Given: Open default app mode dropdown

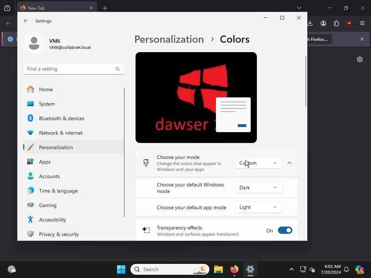Looking at the screenshot, I should [x=259, y=207].
